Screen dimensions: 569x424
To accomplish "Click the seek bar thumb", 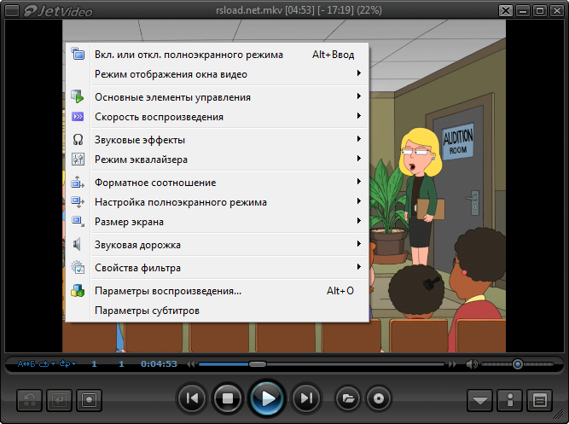I will click(x=258, y=363).
